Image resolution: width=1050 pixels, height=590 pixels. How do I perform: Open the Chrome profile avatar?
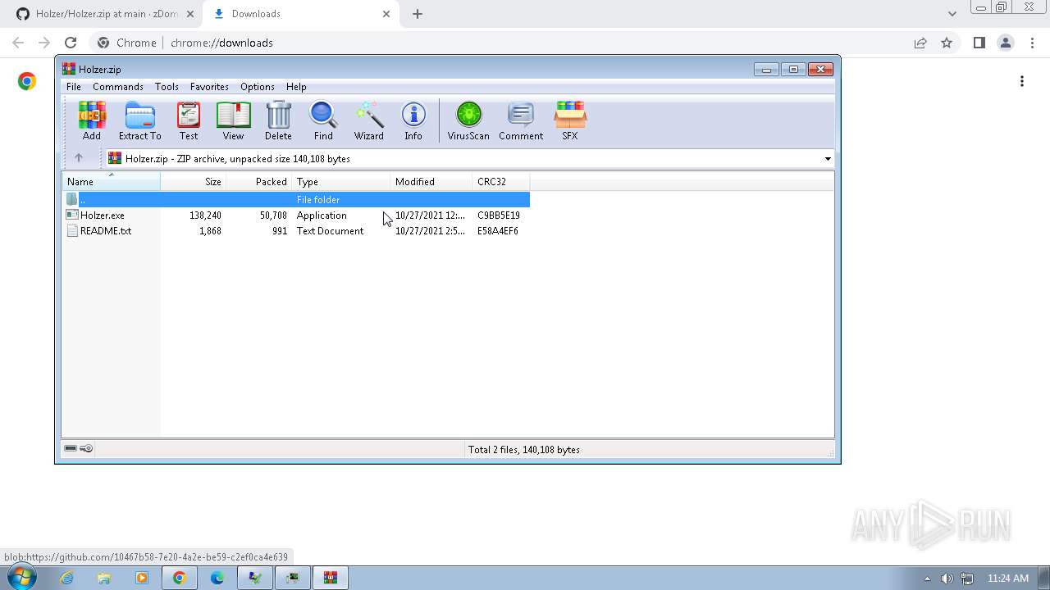(1005, 43)
